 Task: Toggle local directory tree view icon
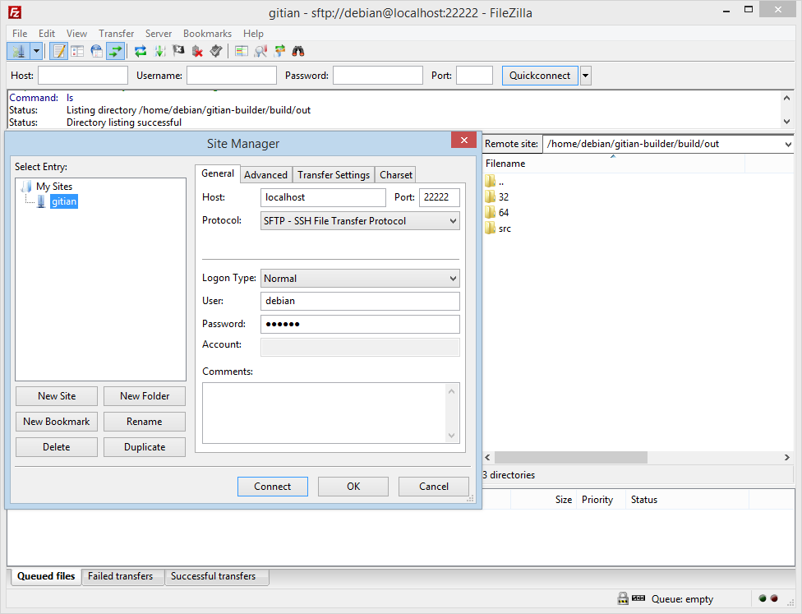coord(77,51)
